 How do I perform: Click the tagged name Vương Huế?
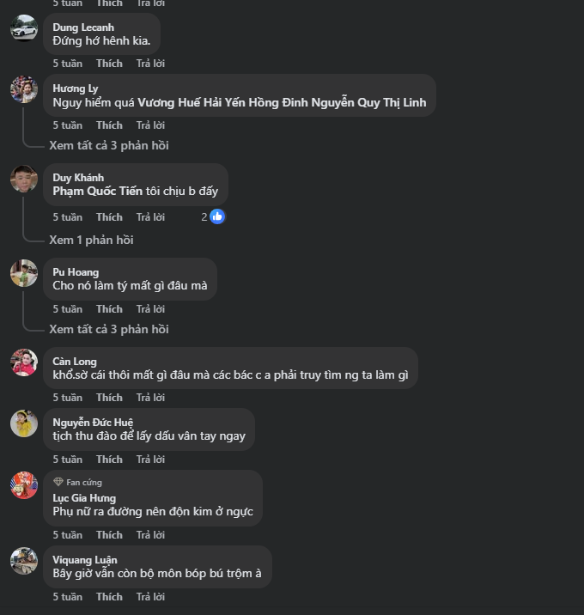click(x=169, y=102)
